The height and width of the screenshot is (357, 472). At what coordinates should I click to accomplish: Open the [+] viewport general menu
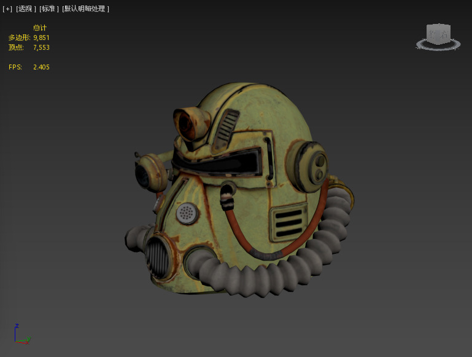[x=7, y=9]
